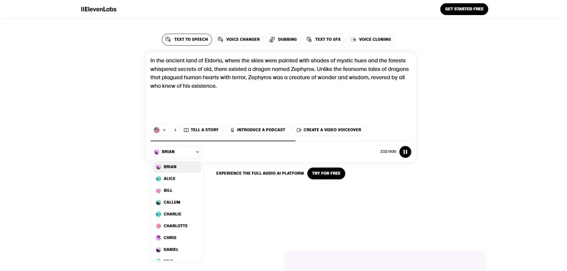Select the Text to SFX tab
Viewport: 567px width, 271px height.
click(323, 39)
